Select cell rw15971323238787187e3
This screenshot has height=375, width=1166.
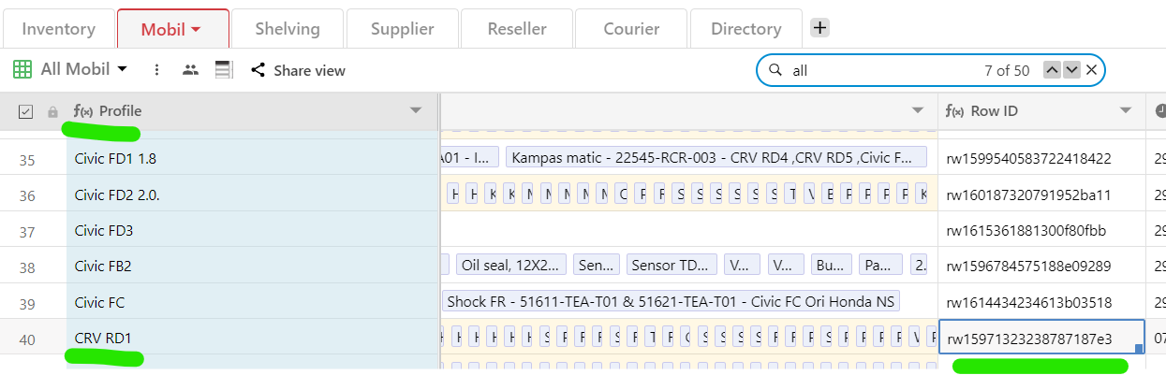tap(1041, 338)
